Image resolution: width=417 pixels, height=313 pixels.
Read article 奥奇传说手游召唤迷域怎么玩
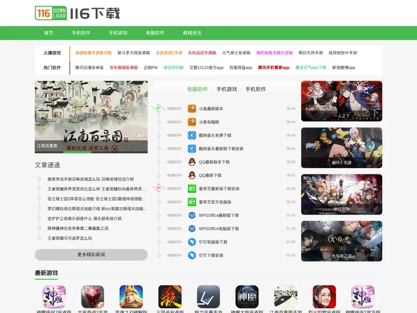click(x=90, y=179)
